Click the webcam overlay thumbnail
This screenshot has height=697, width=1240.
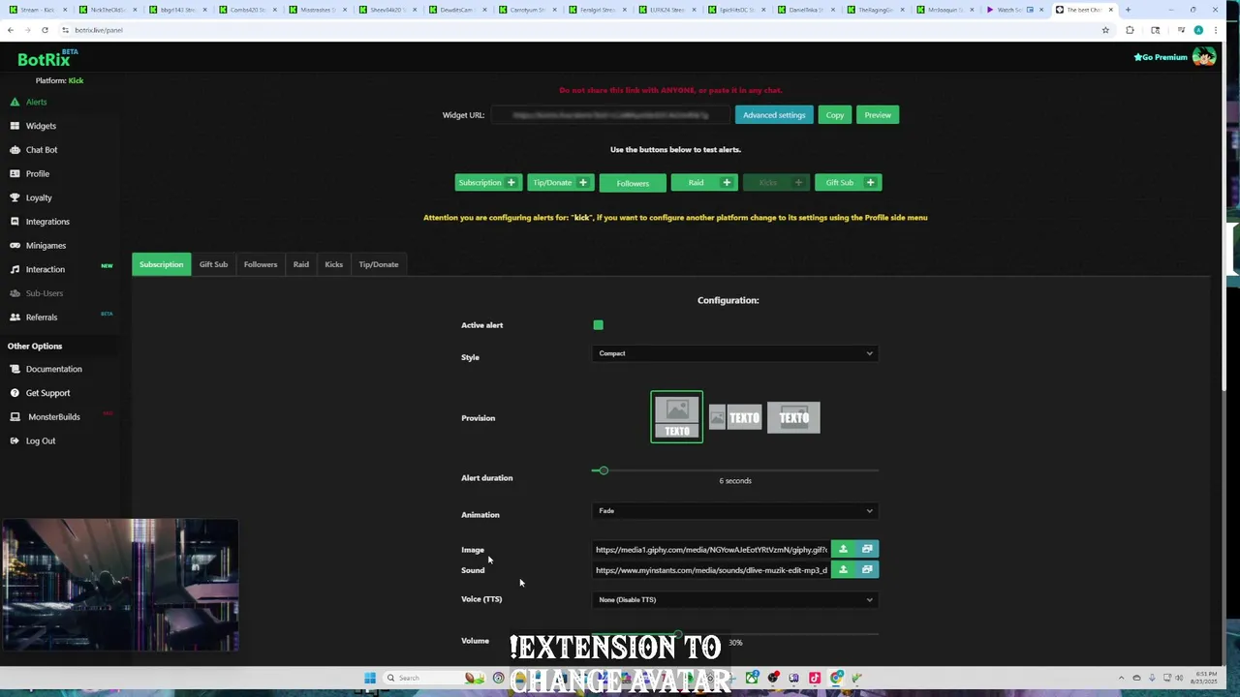pos(120,585)
